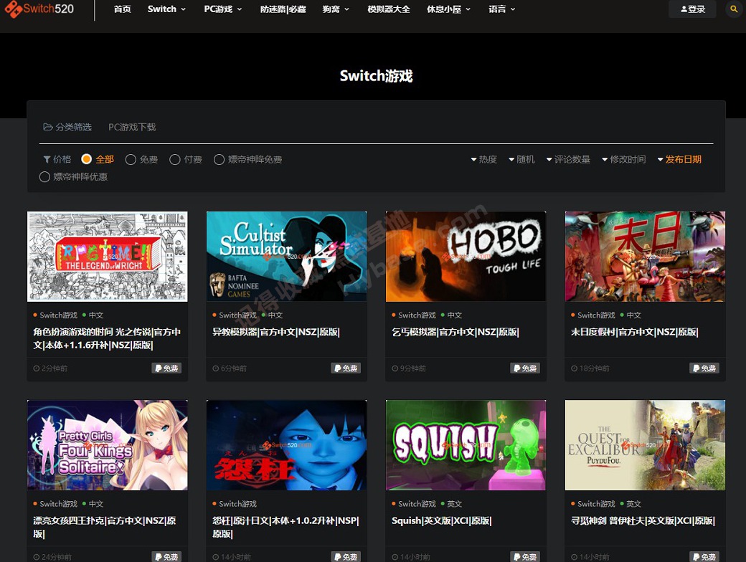Open Squish game thumbnail
746x562 pixels.
(466, 445)
